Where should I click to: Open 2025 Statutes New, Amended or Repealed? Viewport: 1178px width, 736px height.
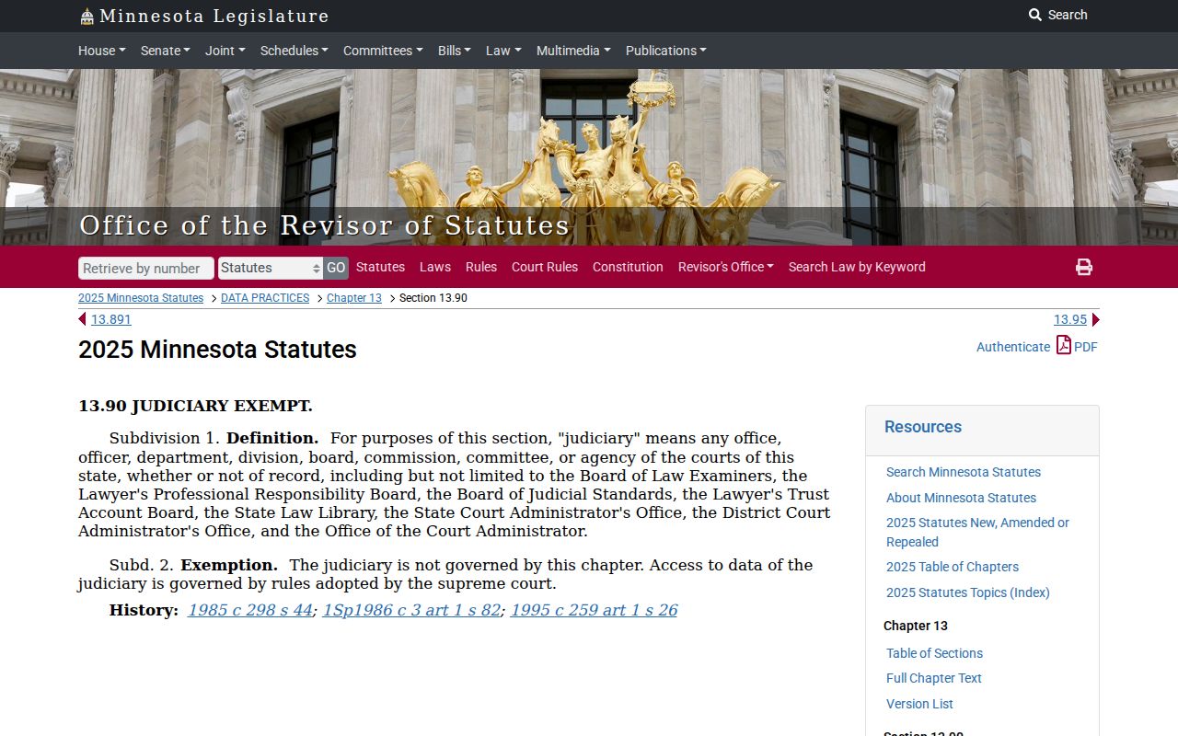[977, 532]
